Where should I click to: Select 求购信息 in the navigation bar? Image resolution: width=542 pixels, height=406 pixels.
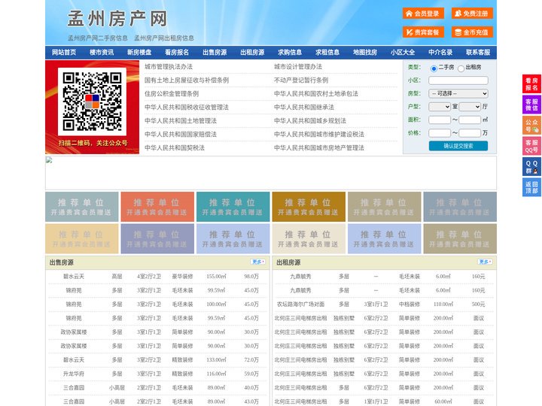click(290, 53)
